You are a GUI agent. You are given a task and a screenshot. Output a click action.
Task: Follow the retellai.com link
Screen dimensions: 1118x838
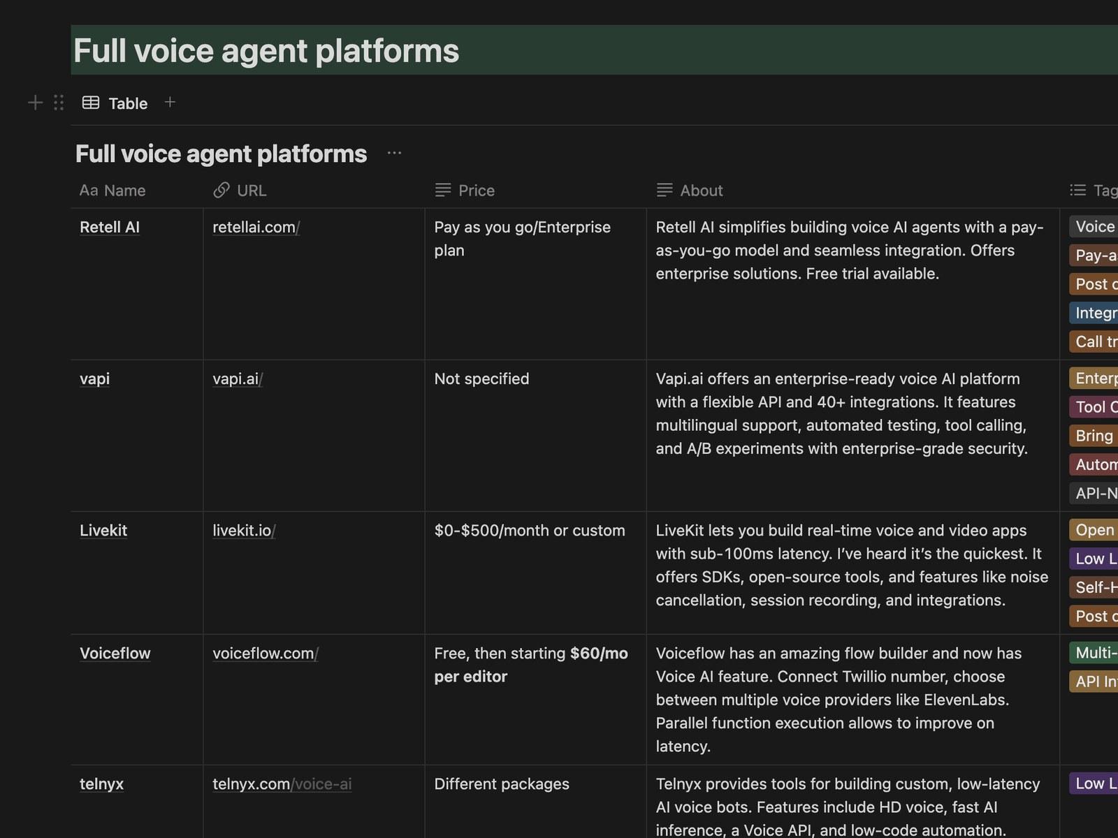[x=256, y=227]
